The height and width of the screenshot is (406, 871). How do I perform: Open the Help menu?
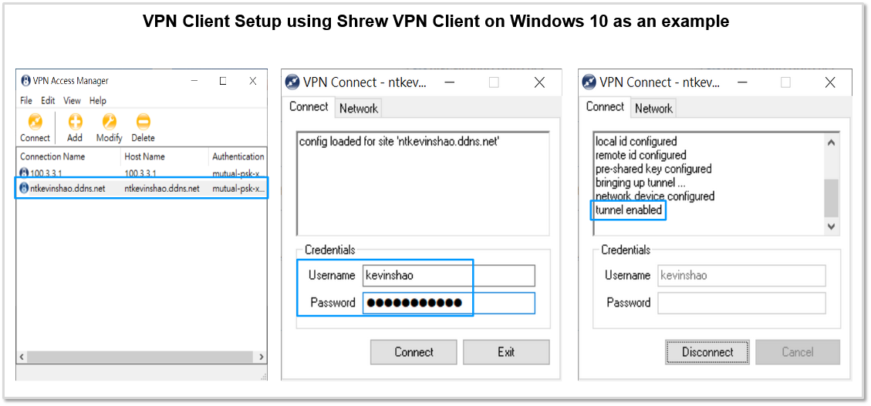98,101
